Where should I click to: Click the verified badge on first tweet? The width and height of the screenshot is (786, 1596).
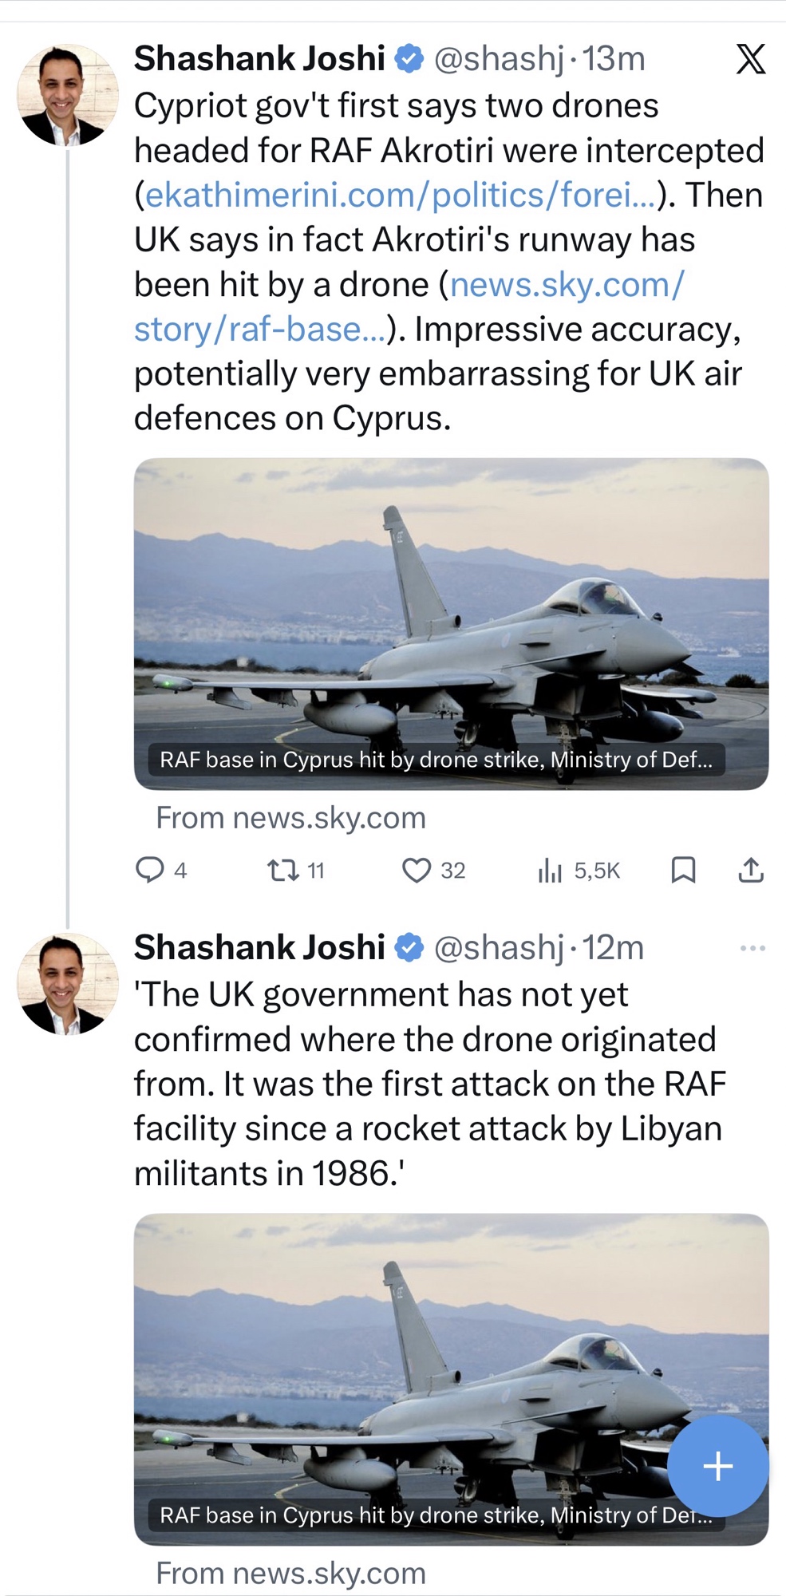click(x=409, y=59)
